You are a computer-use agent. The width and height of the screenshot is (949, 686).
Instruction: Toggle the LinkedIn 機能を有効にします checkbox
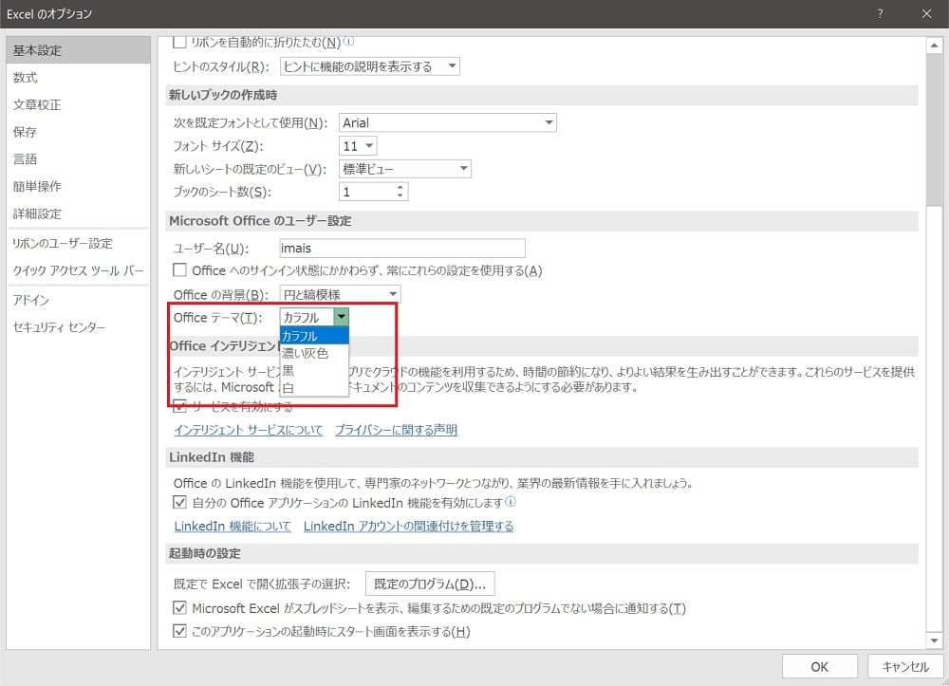(x=180, y=501)
